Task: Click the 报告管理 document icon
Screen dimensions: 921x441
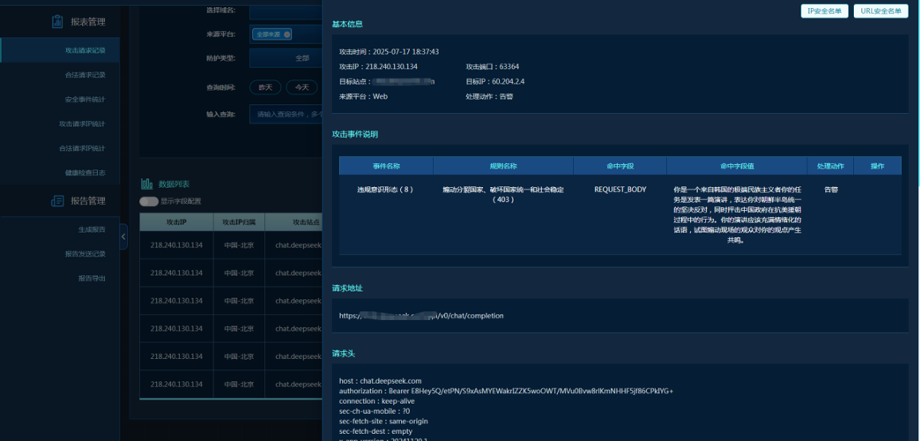Action: tap(57, 200)
